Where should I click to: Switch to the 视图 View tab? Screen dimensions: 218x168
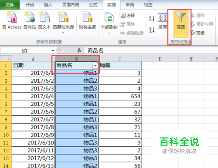coord(148,5)
